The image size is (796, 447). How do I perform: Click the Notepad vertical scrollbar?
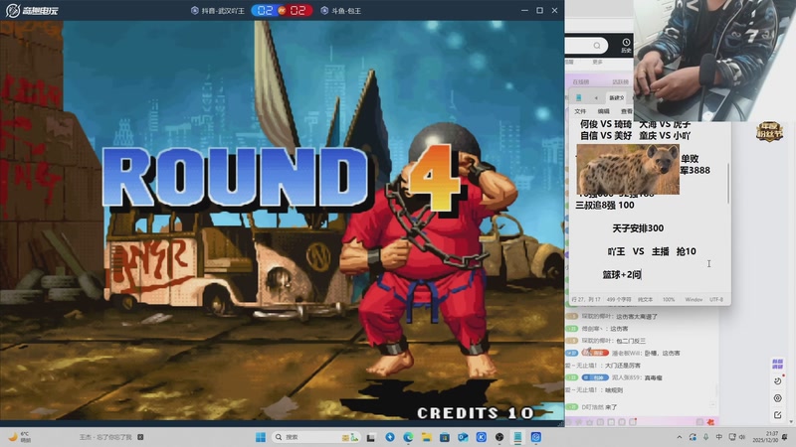coord(728,183)
